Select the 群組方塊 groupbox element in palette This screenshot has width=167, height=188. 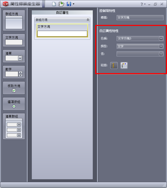point(14,20)
